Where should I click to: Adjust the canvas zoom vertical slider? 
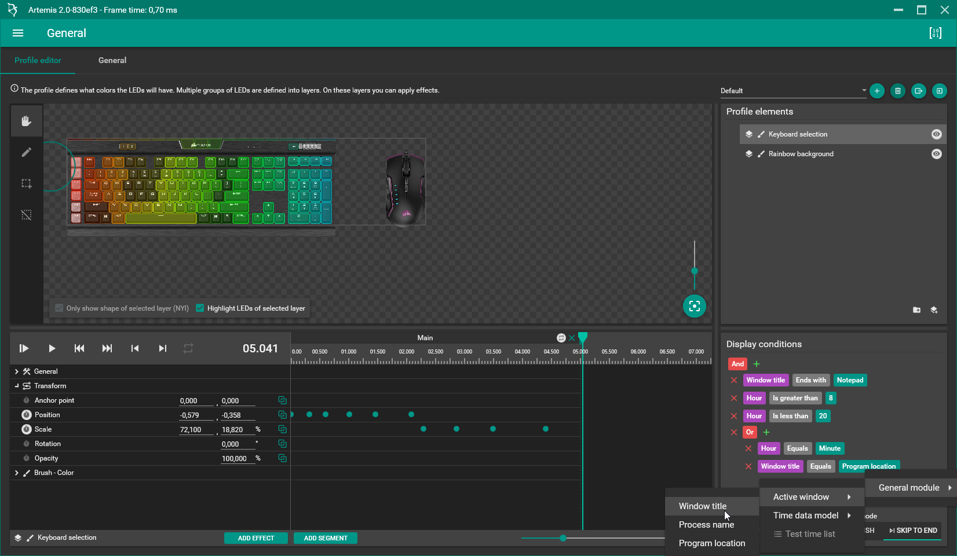point(694,271)
